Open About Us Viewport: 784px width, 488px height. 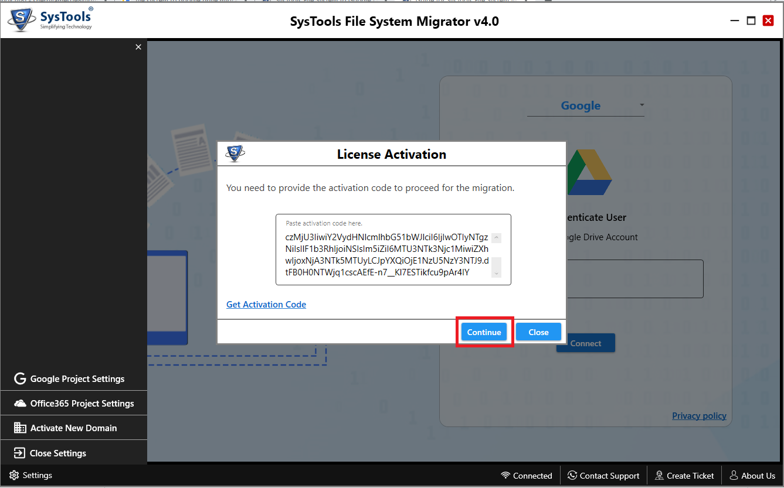click(752, 476)
